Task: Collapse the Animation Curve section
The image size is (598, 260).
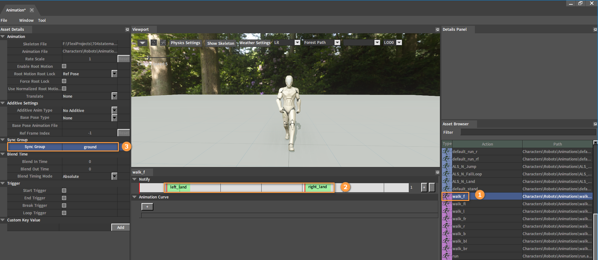Action: pyautogui.click(x=135, y=197)
